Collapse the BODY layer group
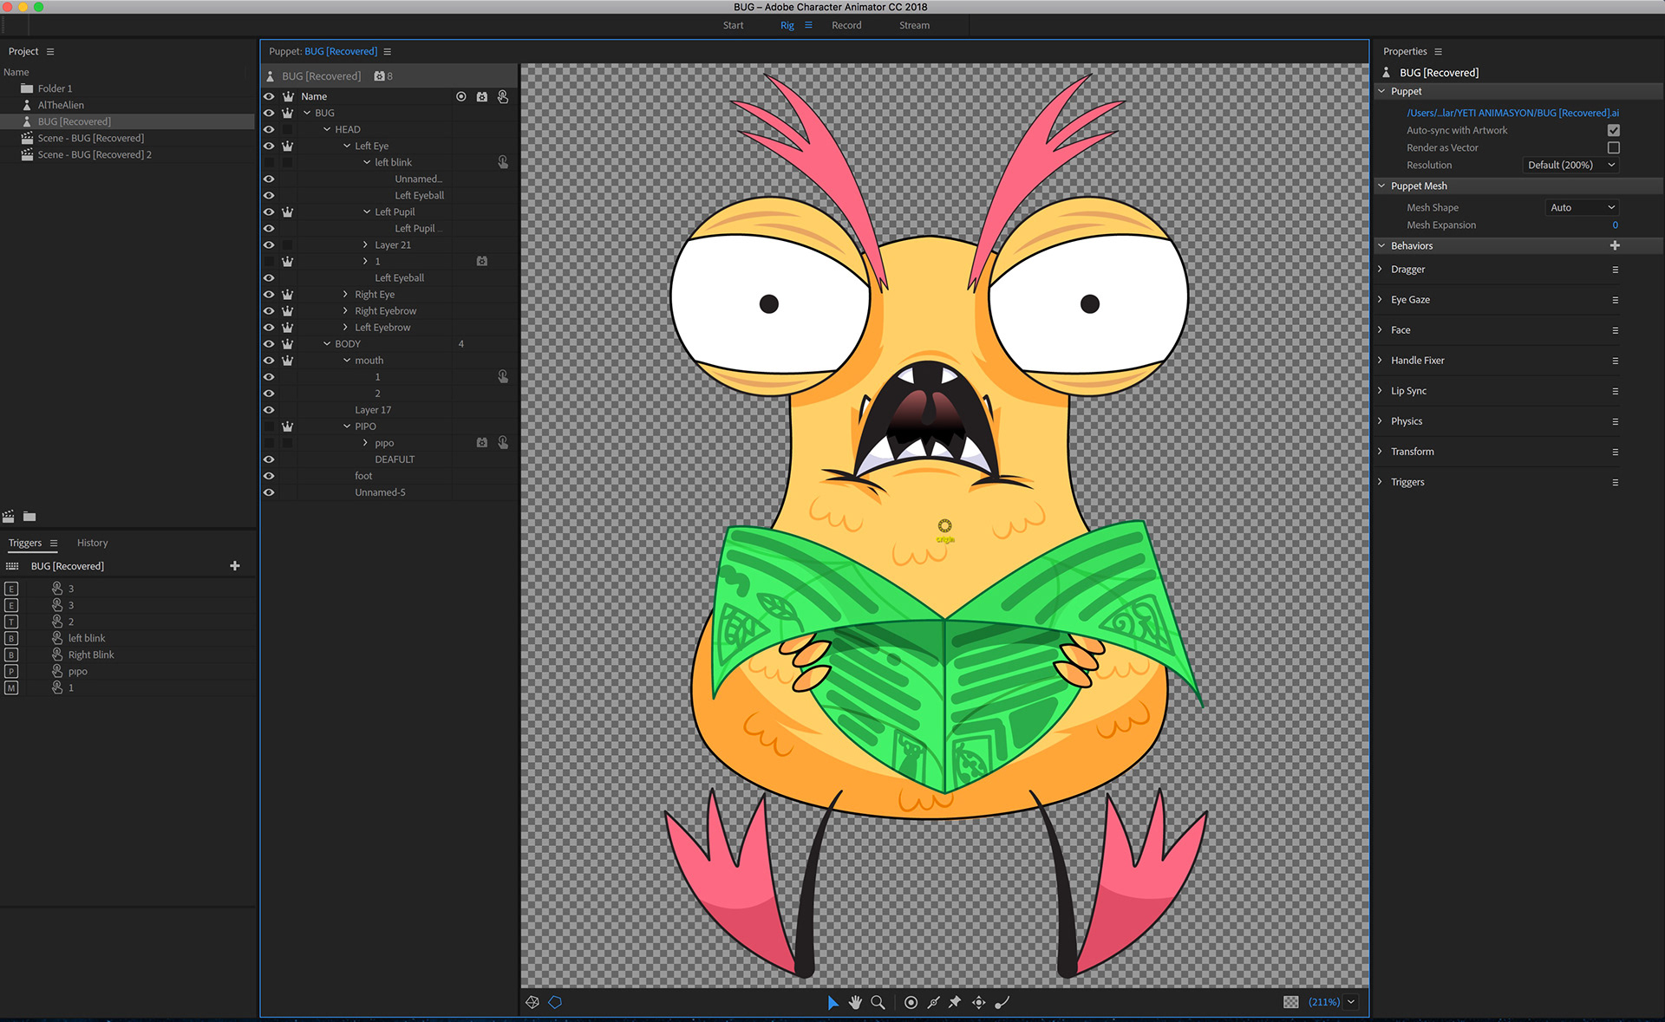This screenshot has width=1665, height=1022. click(327, 343)
